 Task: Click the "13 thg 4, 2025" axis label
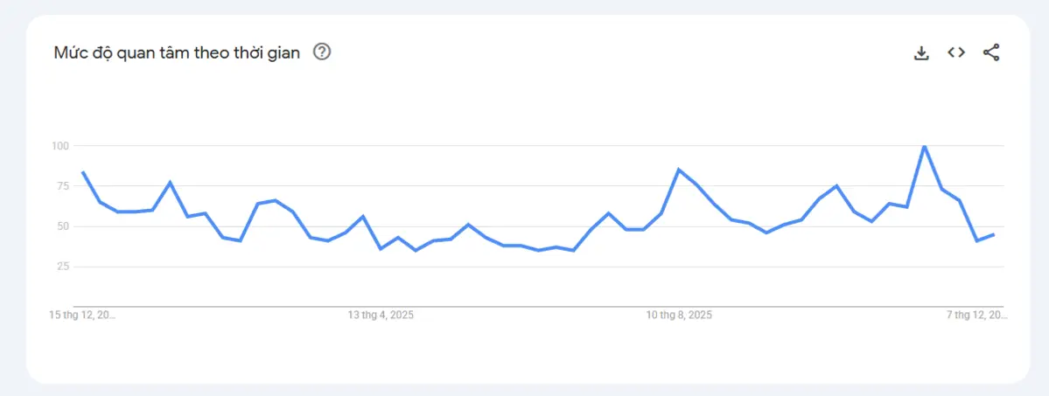[x=381, y=315]
